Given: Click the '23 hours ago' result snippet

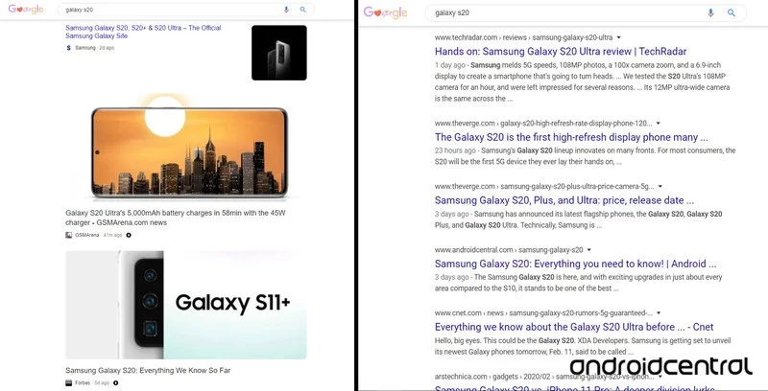Looking at the screenshot, I should pyautogui.click(x=585, y=156).
